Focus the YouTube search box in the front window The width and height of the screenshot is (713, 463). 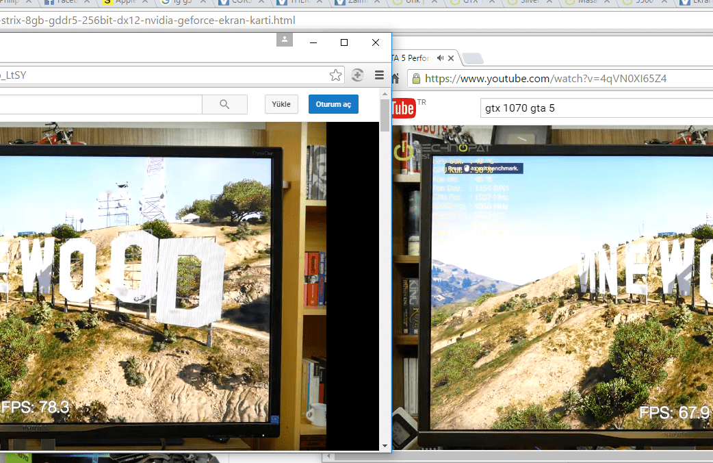[x=101, y=104]
